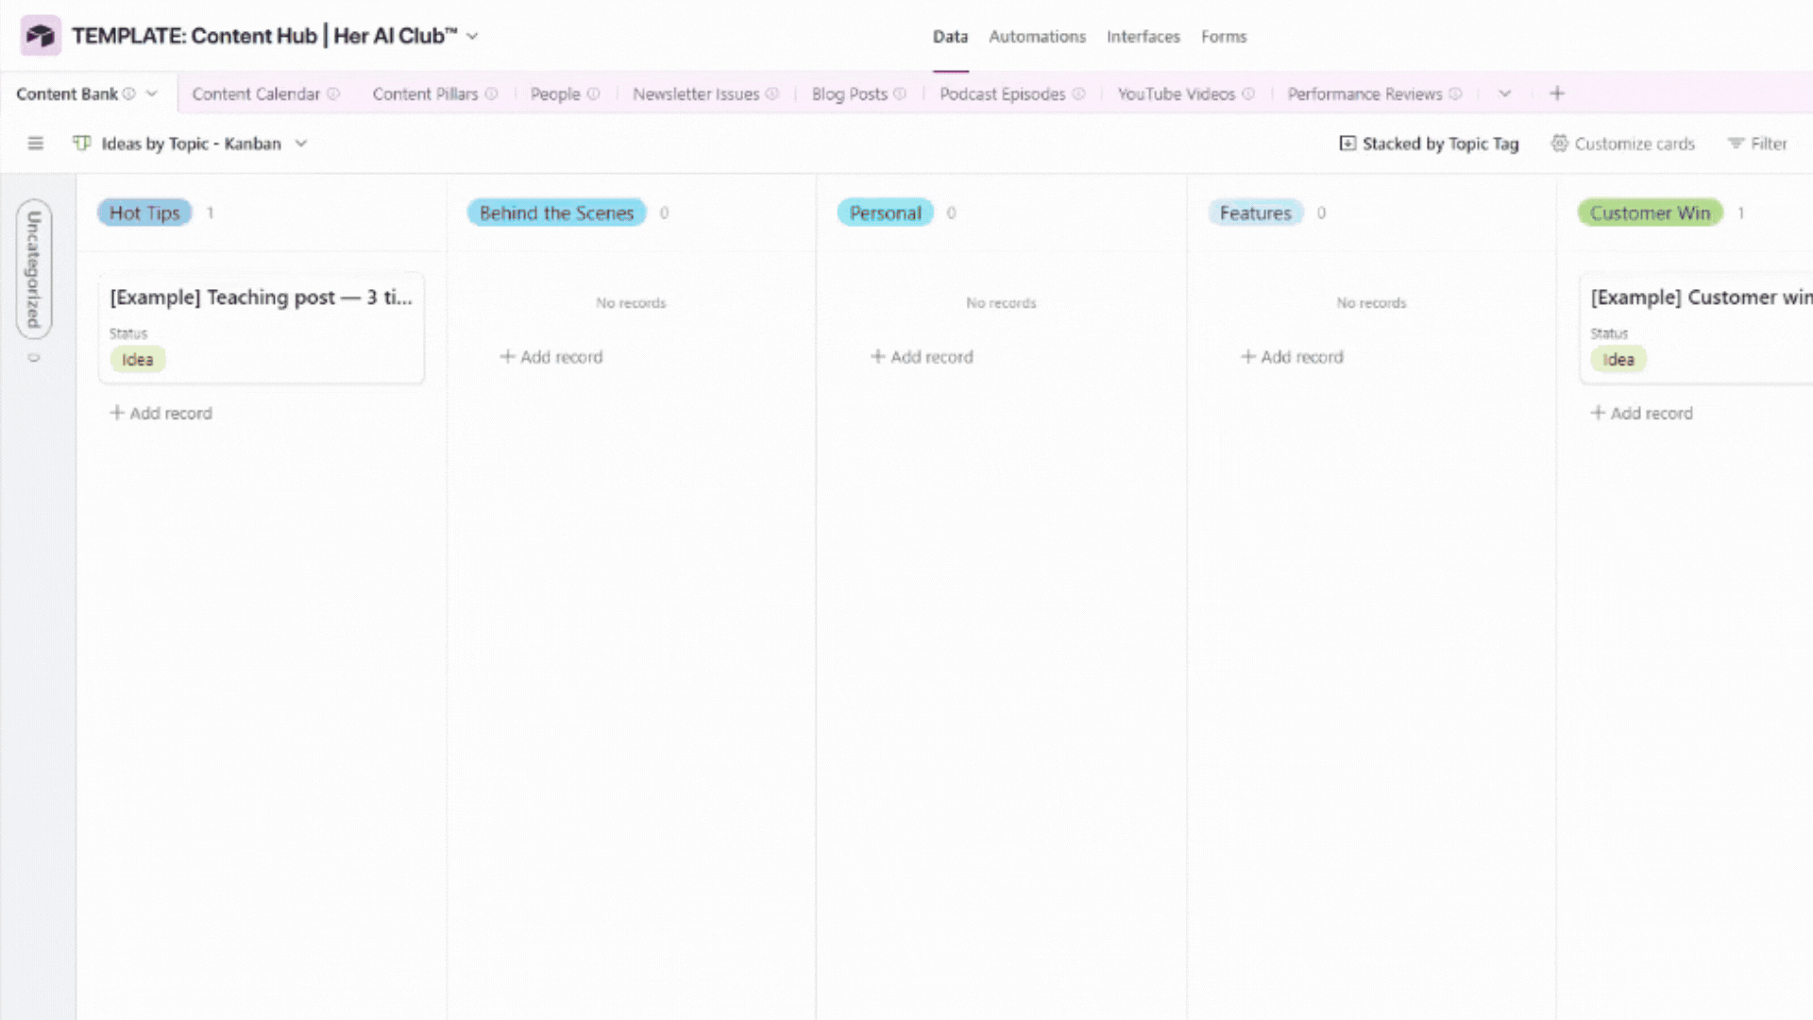Open the Filter options
1813x1020 pixels.
[1757, 144]
